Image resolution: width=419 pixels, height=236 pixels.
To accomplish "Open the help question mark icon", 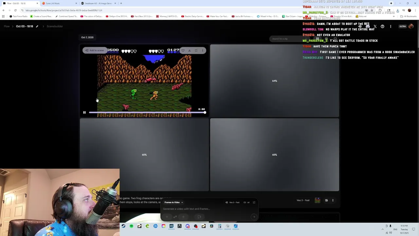I will click(382, 26).
